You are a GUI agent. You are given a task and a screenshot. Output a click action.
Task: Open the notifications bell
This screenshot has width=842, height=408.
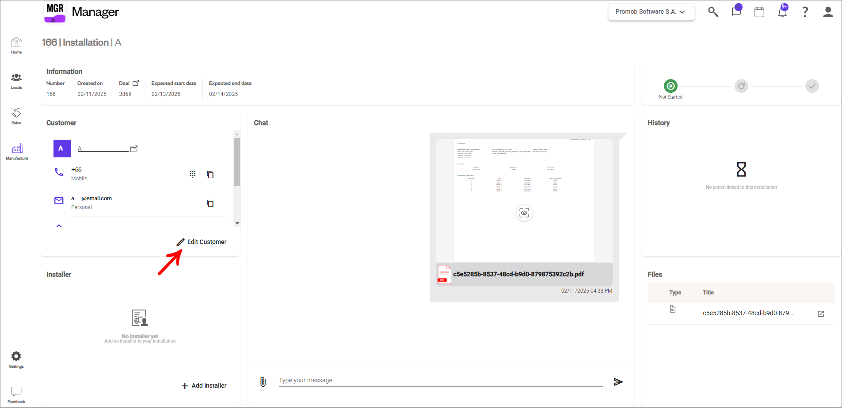click(x=782, y=12)
